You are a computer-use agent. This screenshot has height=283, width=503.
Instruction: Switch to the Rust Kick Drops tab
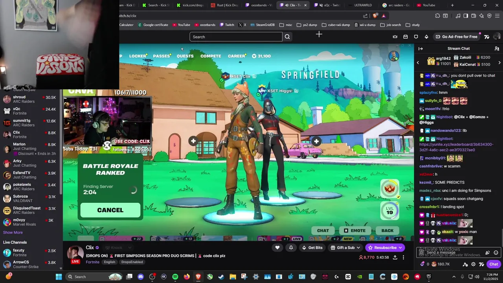(225, 5)
